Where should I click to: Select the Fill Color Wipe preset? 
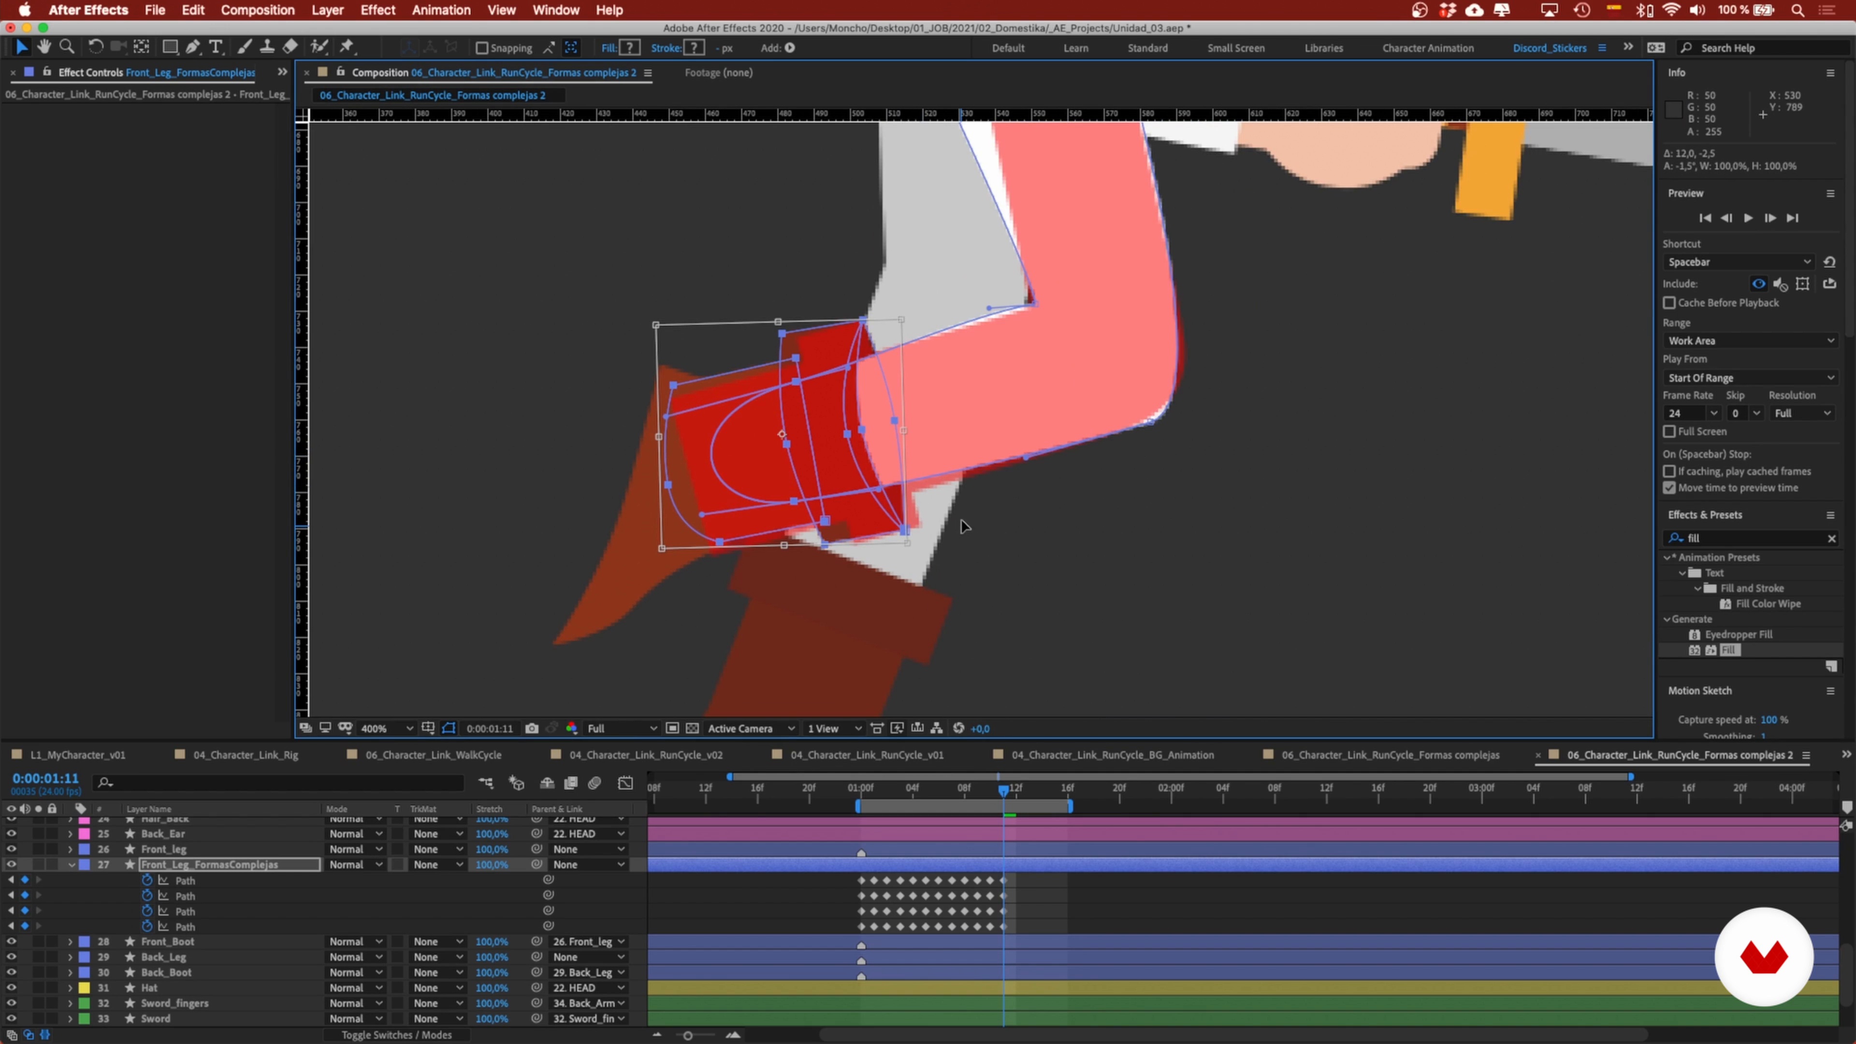1768,604
